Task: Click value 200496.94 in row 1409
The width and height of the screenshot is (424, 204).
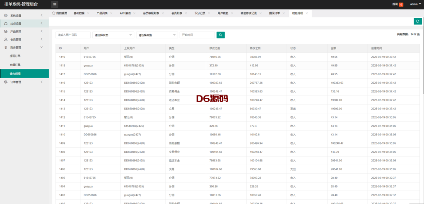Action: tap(256, 143)
